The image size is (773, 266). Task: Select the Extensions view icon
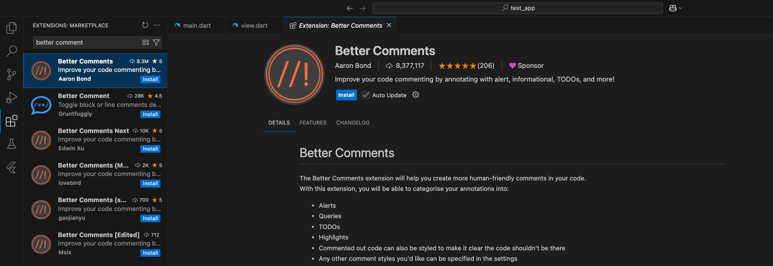coord(12,121)
